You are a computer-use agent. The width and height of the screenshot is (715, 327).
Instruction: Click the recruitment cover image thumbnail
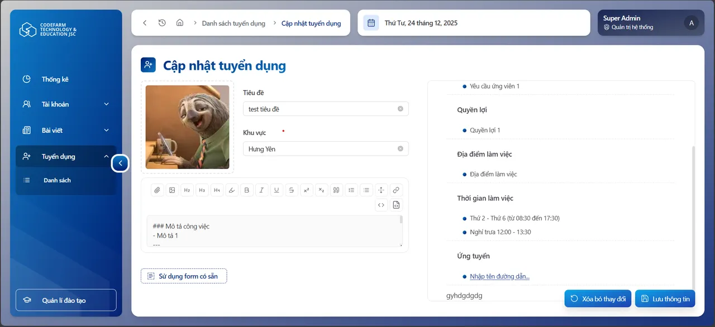187,127
